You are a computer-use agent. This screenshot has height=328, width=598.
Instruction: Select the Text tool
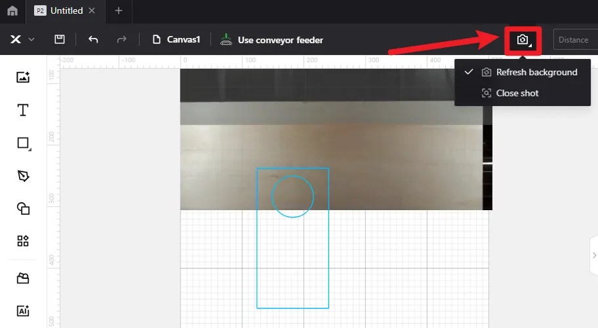pos(23,110)
